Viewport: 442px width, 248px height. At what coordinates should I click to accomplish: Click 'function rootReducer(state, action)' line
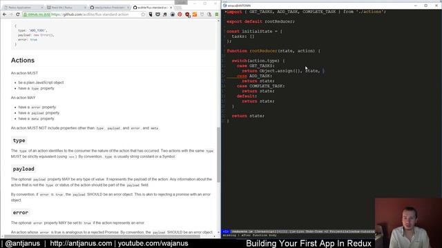273,51
